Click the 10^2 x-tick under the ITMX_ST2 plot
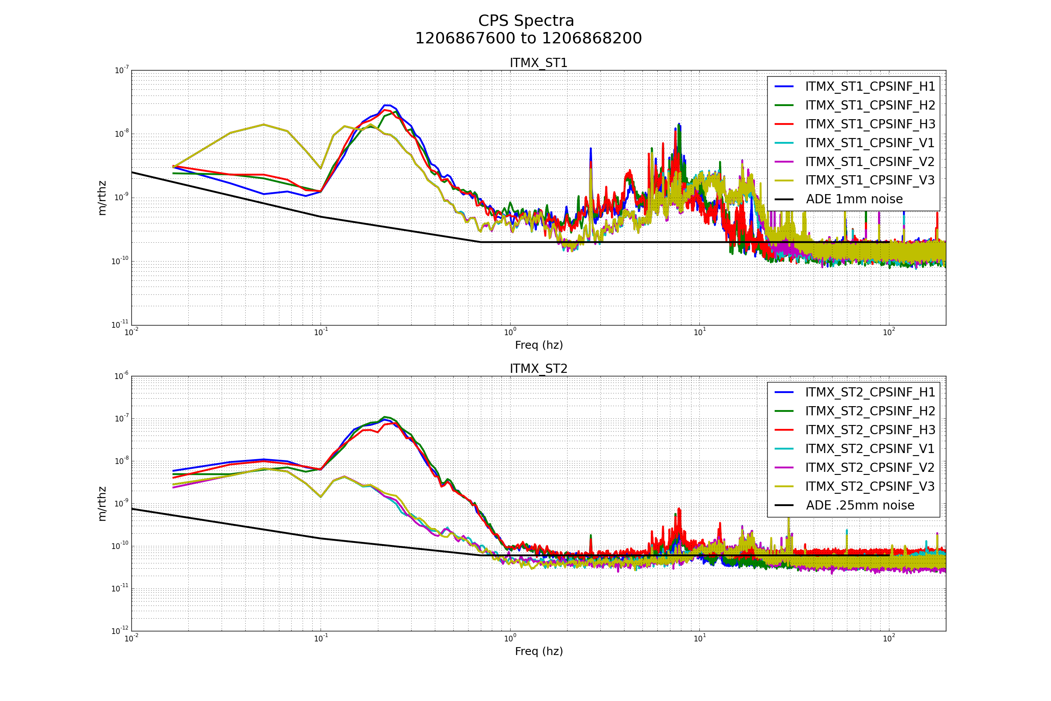Screen dimensions: 1051x701 tap(889, 638)
